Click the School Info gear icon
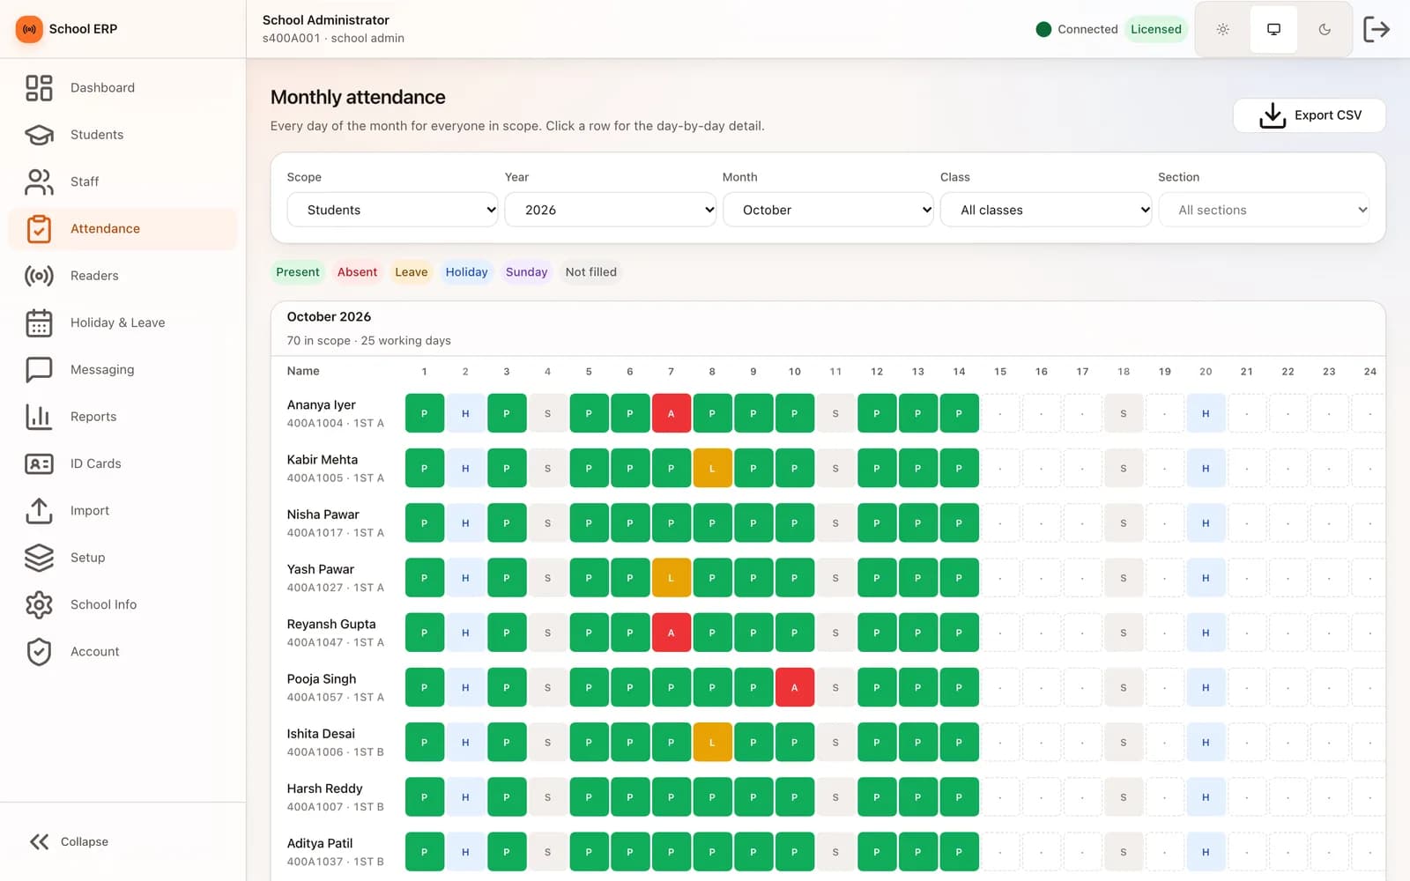This screenshot has width=1410, height=881. coord(39,604)
